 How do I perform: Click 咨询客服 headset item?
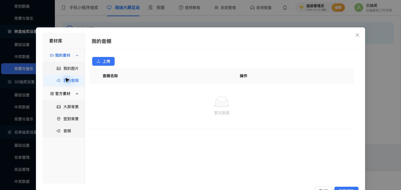click(261, 8)
